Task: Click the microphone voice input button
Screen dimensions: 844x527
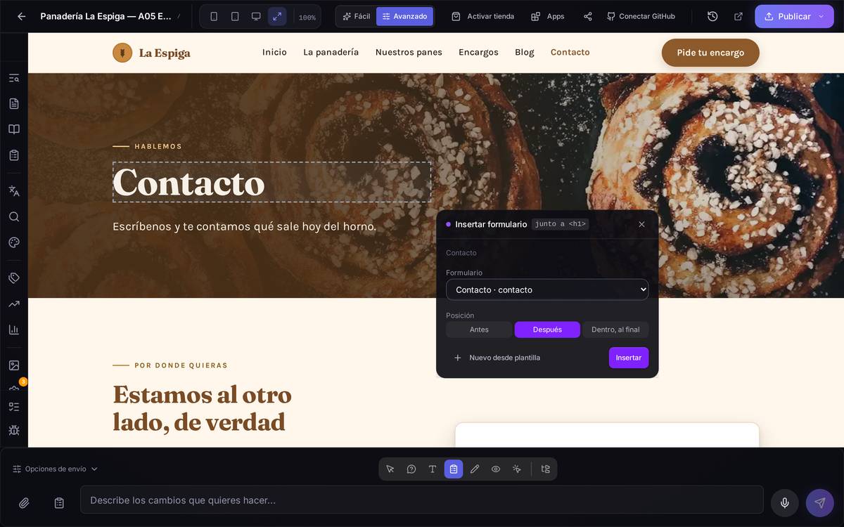Action: pos(785,503)
